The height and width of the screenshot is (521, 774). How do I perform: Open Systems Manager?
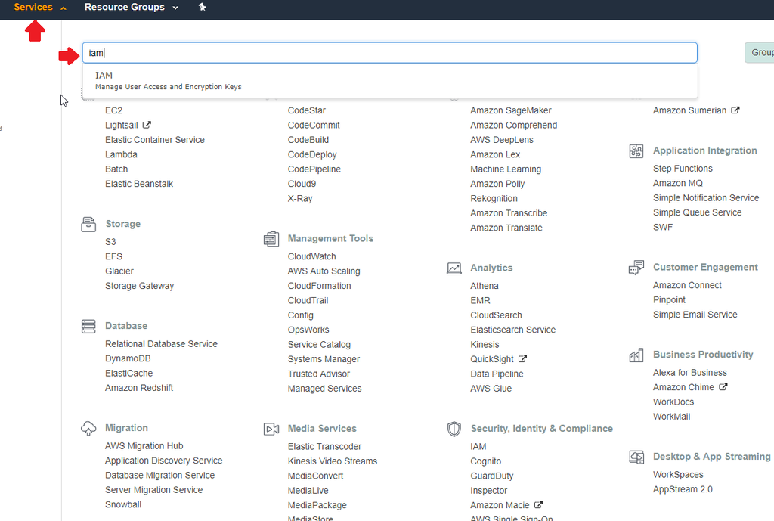[324, 359]
